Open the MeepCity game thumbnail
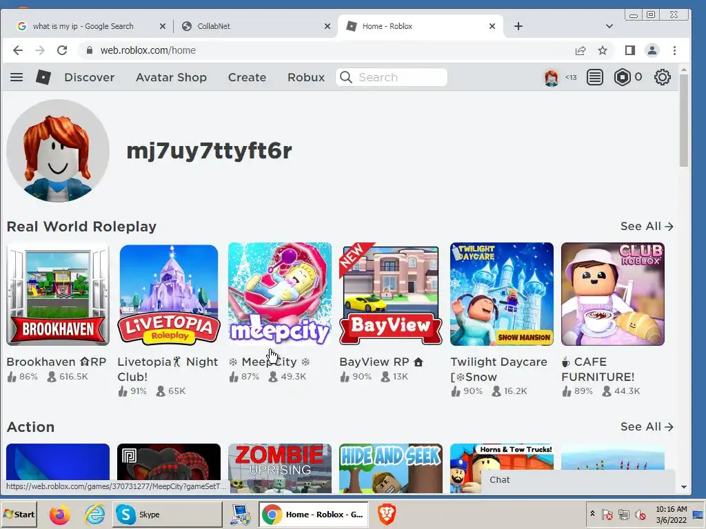 280,294
